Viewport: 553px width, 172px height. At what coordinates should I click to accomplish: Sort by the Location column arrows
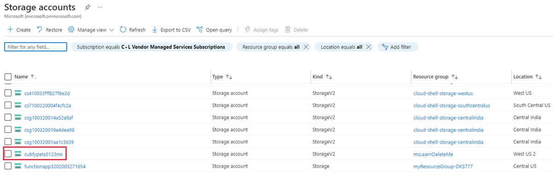click(x=539, y=77)
